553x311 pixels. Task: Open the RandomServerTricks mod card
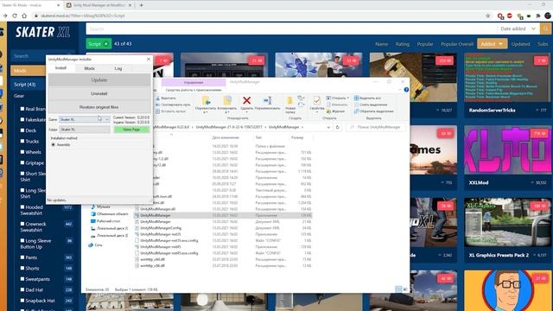pyautogui.click(x=507, y=85)
